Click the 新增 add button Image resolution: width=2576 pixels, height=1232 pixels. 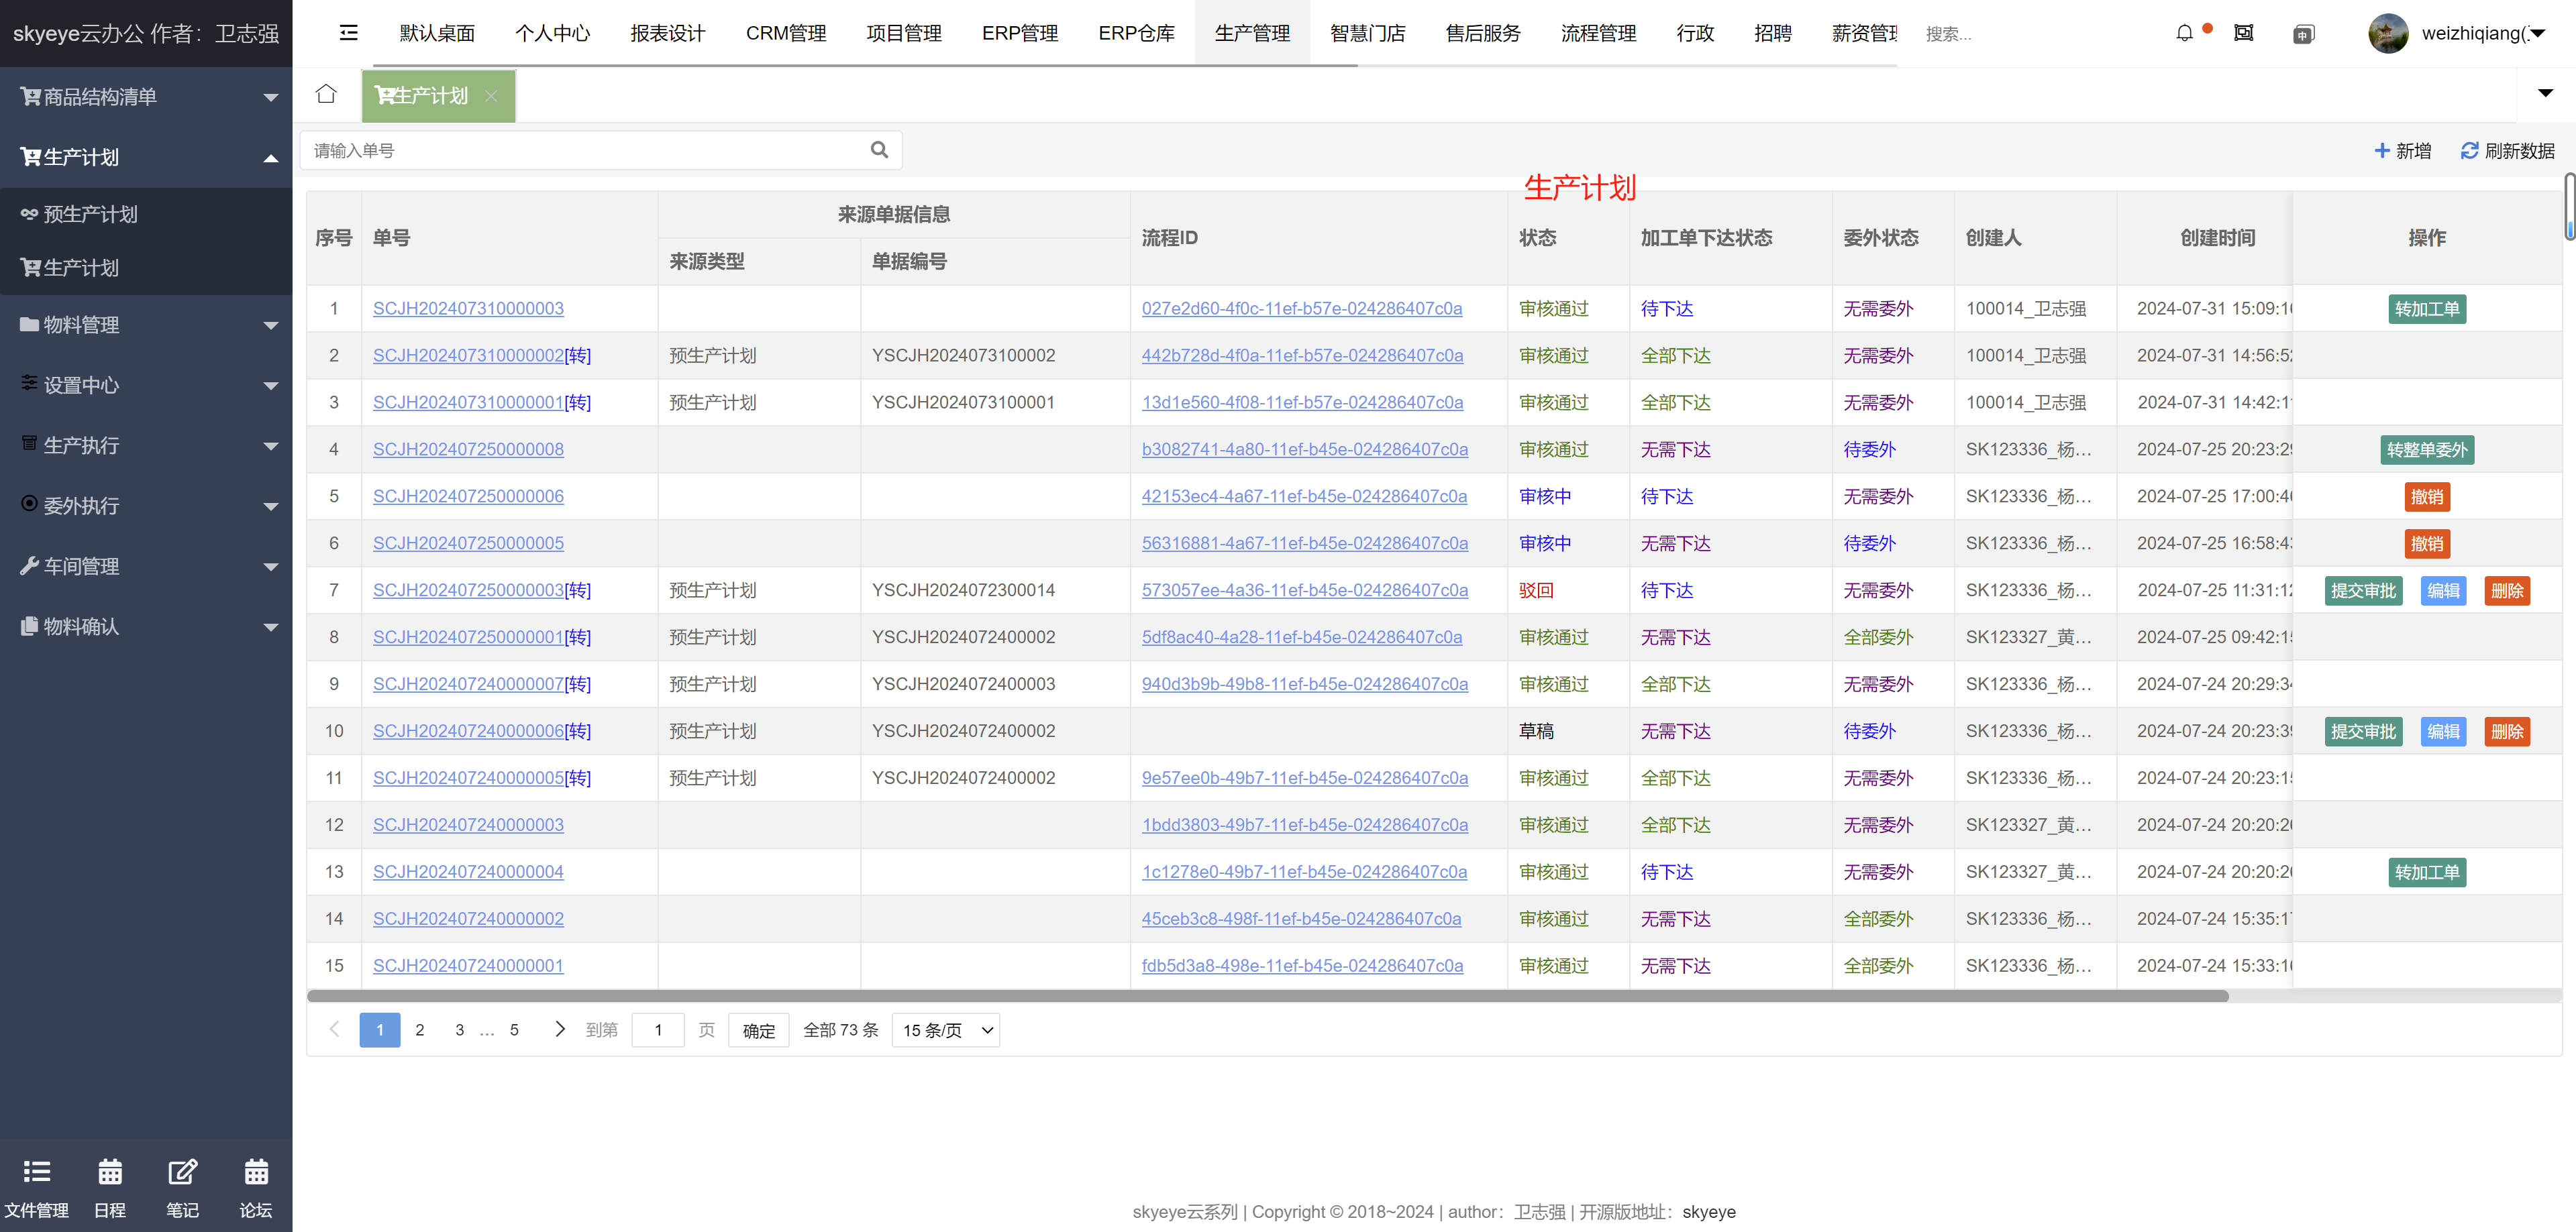(2402, 151)
